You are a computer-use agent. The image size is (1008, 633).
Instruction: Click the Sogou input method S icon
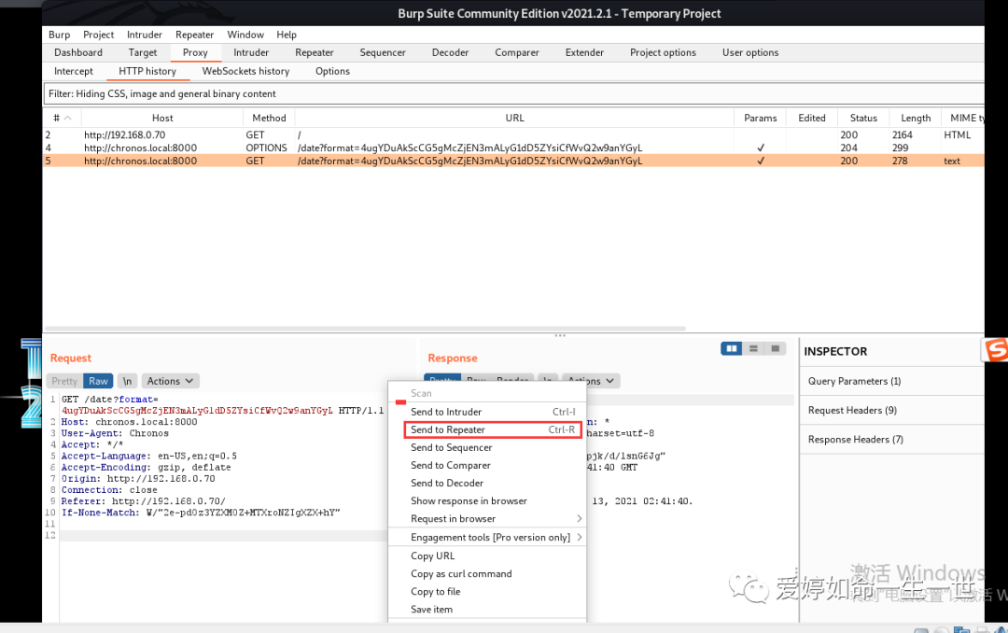pyautogui.click(x=996, y=351)
